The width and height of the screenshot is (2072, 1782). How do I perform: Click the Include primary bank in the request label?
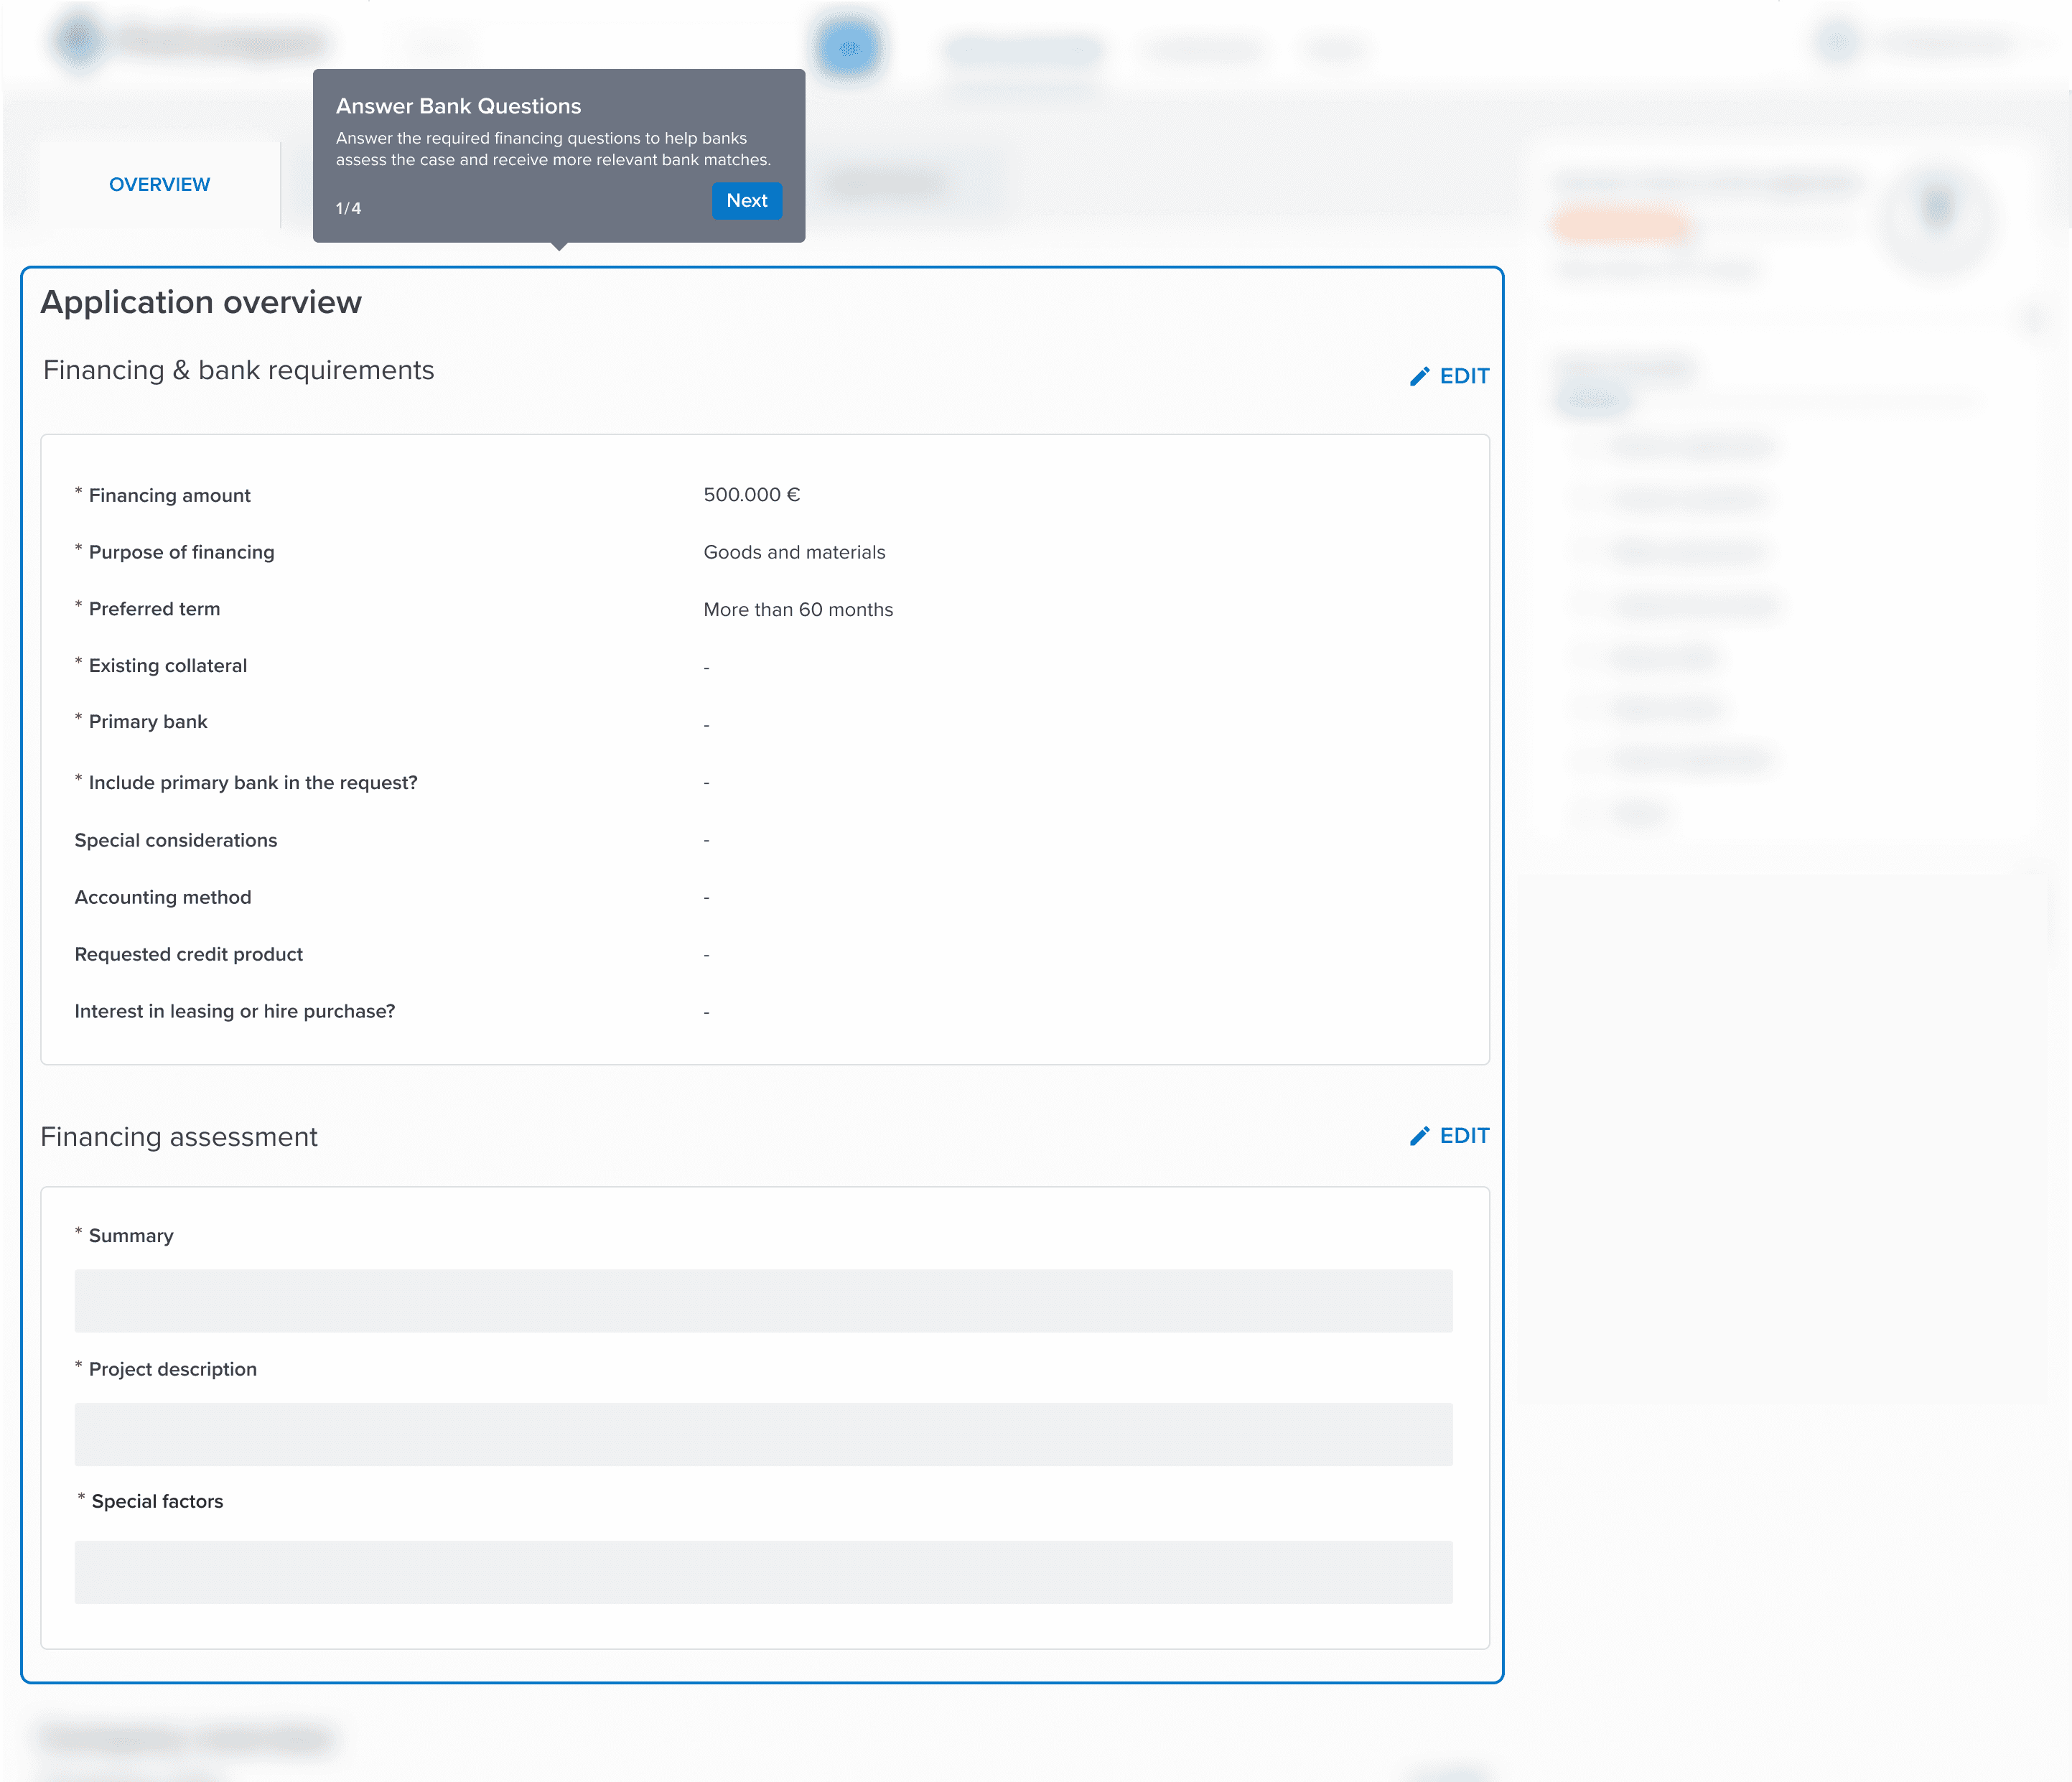252,782
